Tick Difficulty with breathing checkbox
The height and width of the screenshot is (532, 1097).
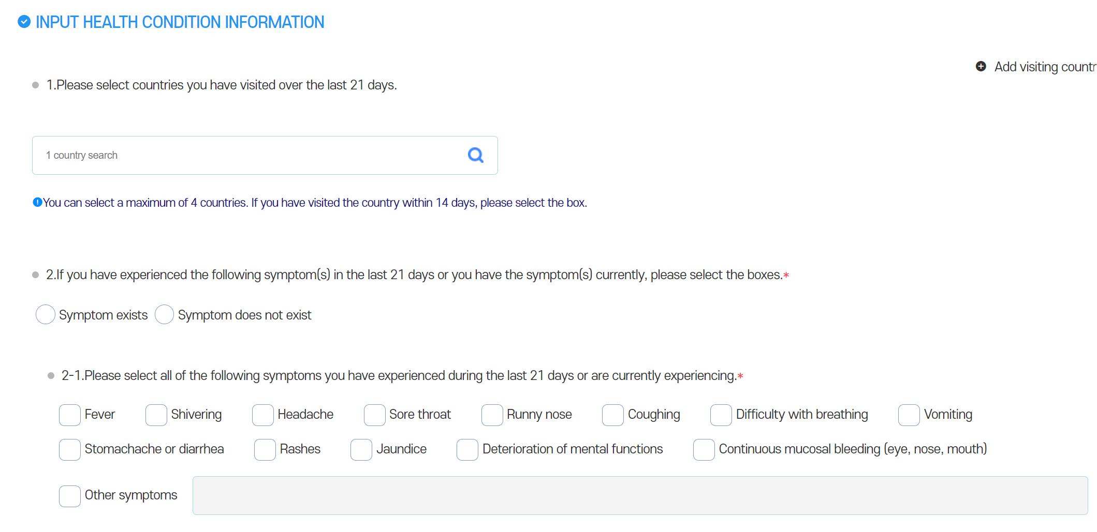(x=721, y=415)
